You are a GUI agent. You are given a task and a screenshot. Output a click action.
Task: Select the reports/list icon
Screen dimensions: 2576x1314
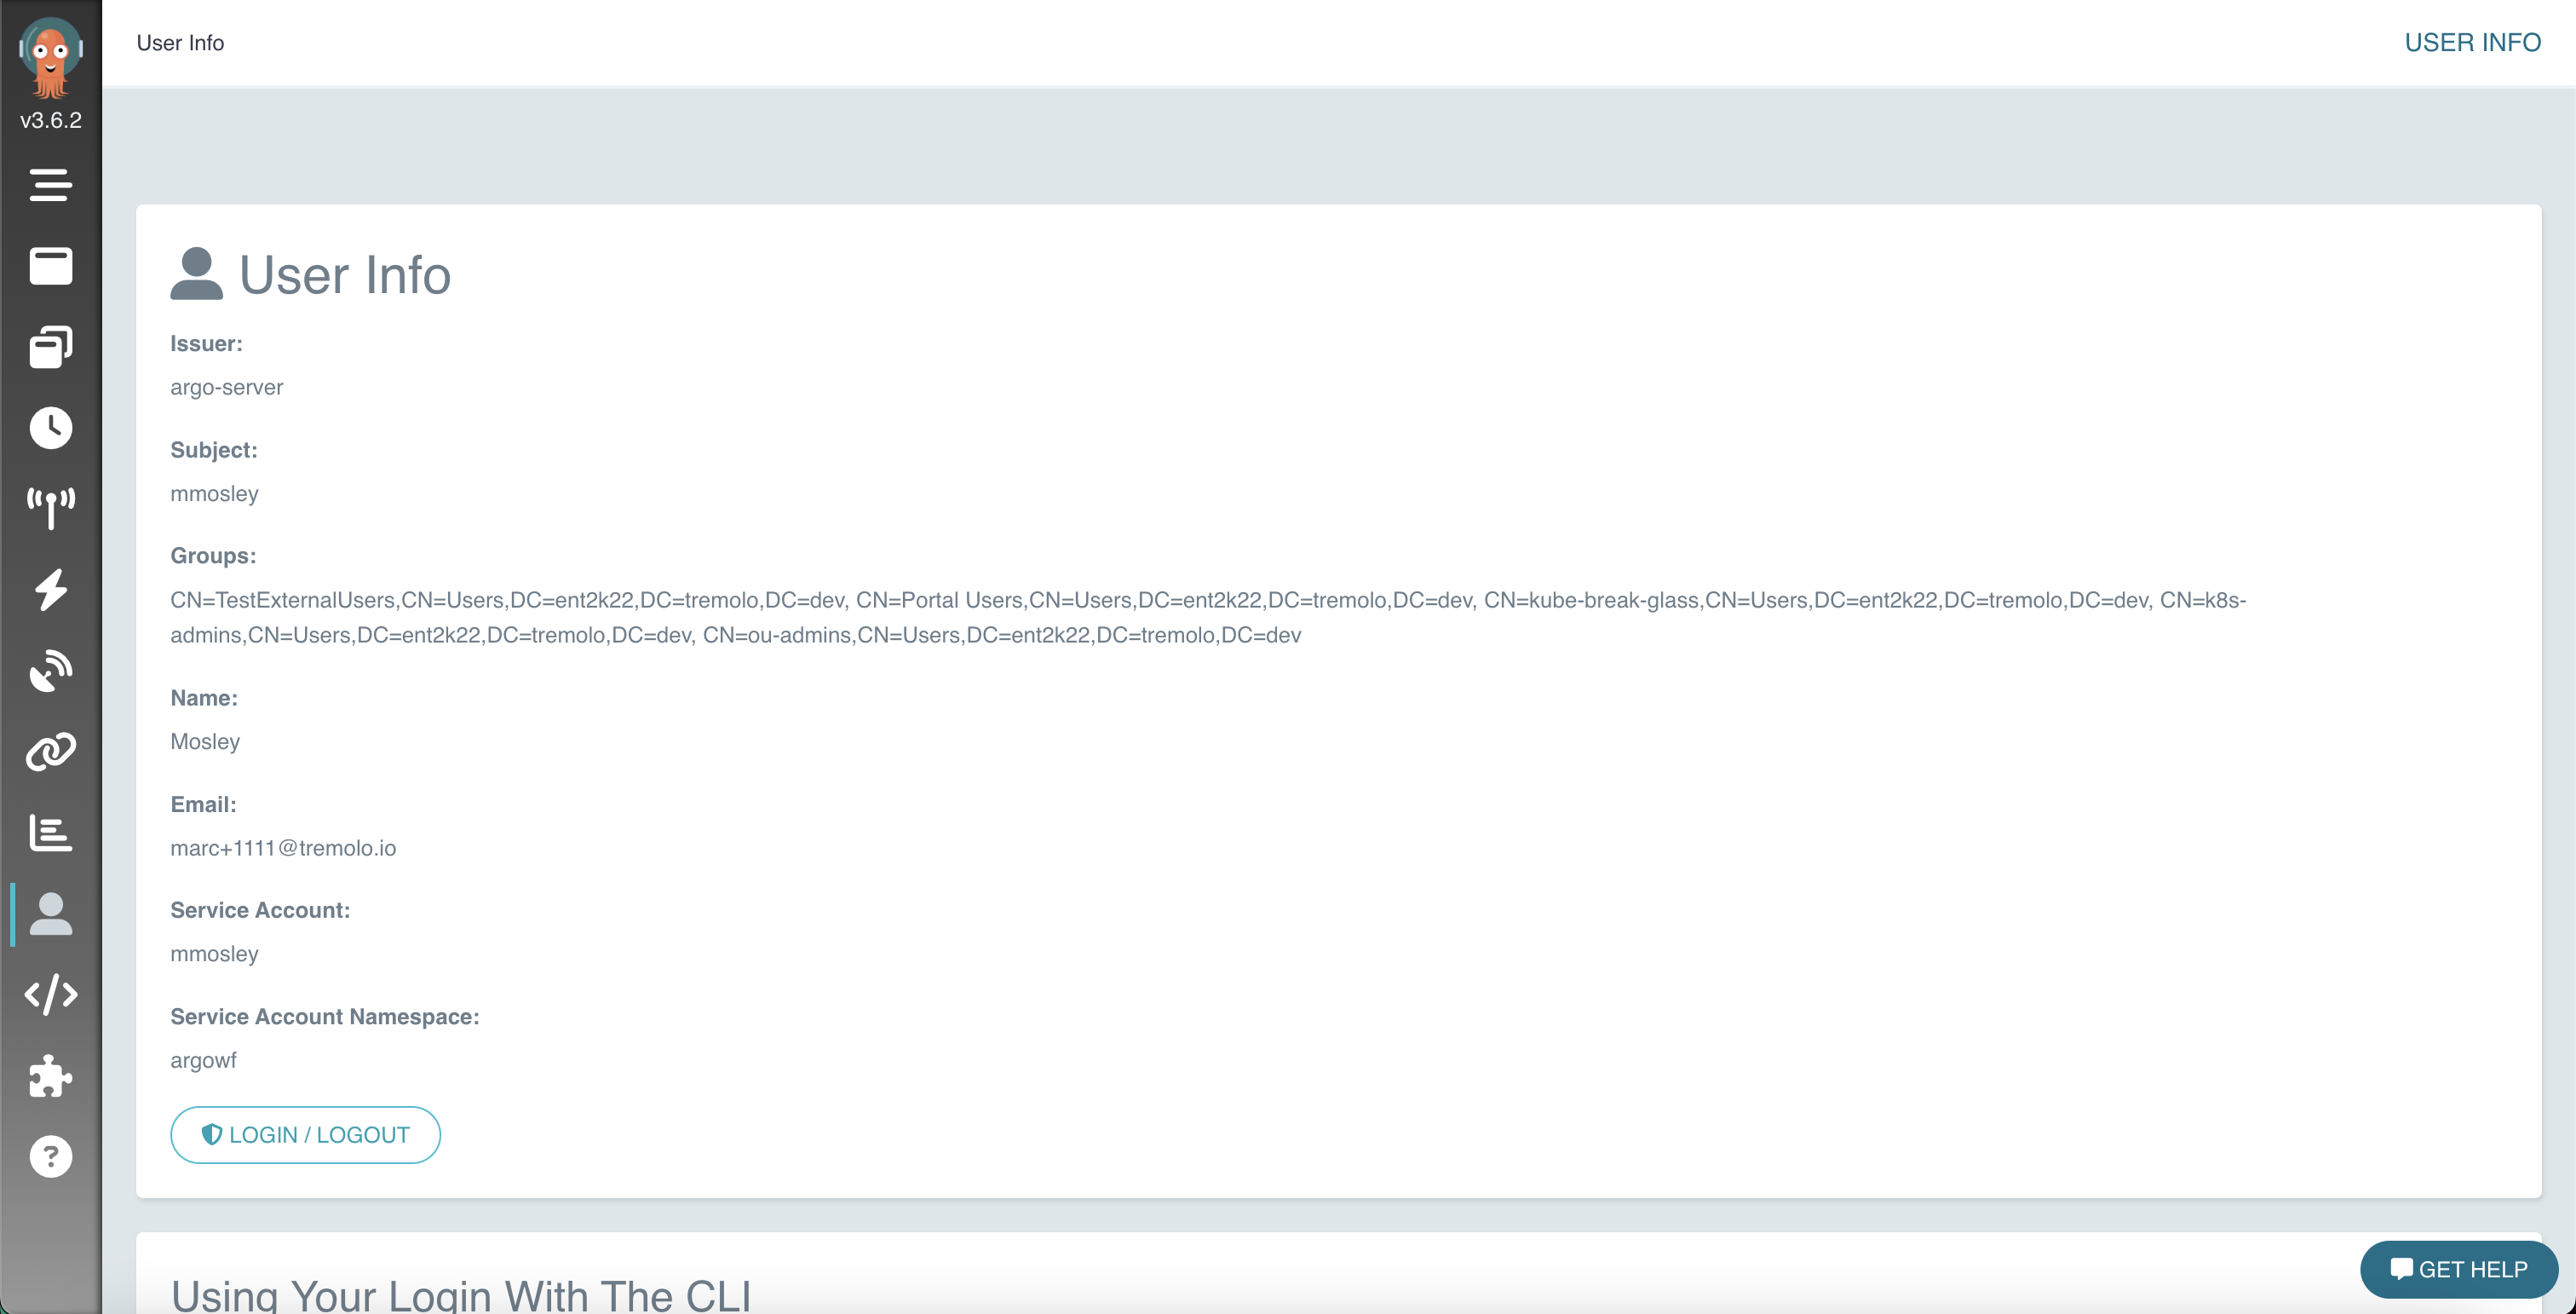50,832
